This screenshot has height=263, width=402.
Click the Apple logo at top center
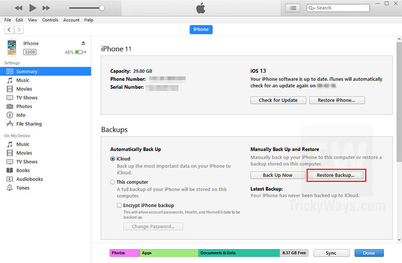point(200,8)
